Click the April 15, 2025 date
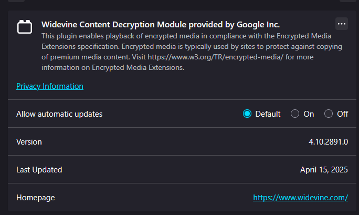This screenshot has width=359, height=215. click(x=324, y=170)
